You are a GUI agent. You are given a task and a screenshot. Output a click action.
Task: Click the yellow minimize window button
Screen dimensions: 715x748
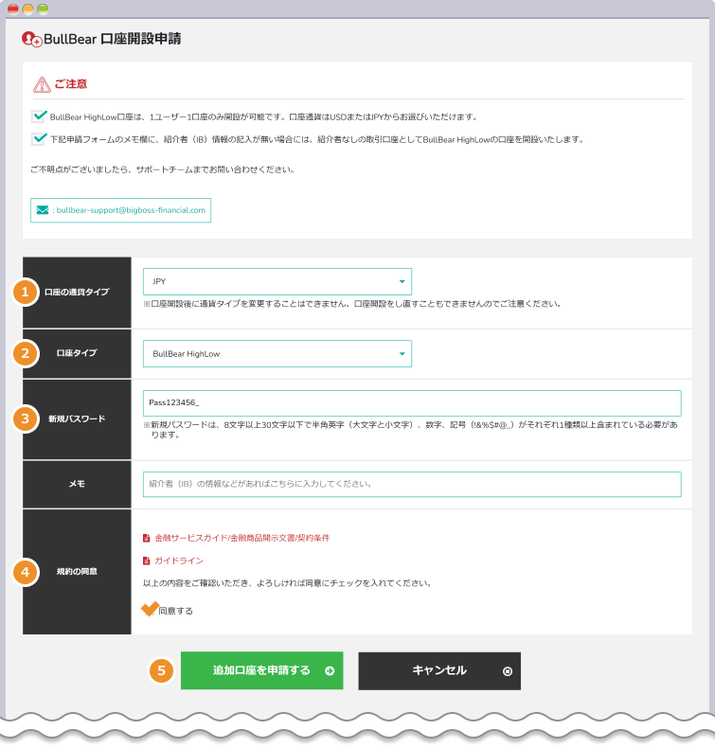(28, 9)
